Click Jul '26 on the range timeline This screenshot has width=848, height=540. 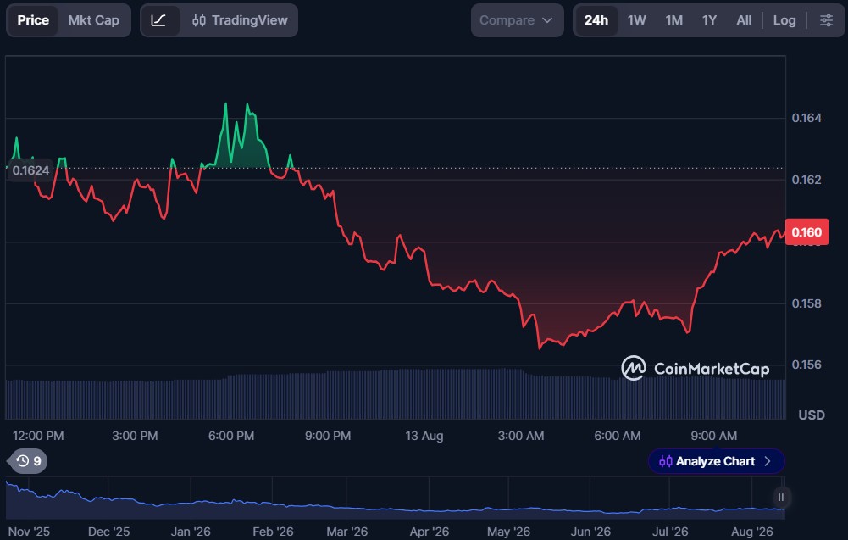[x=669, y=532]
